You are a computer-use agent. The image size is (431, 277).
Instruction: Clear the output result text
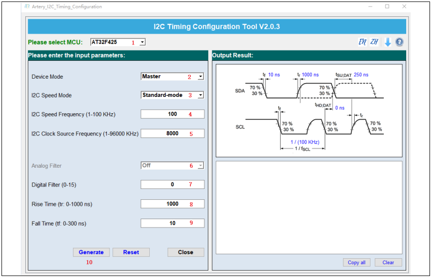[x=388, y=263]
